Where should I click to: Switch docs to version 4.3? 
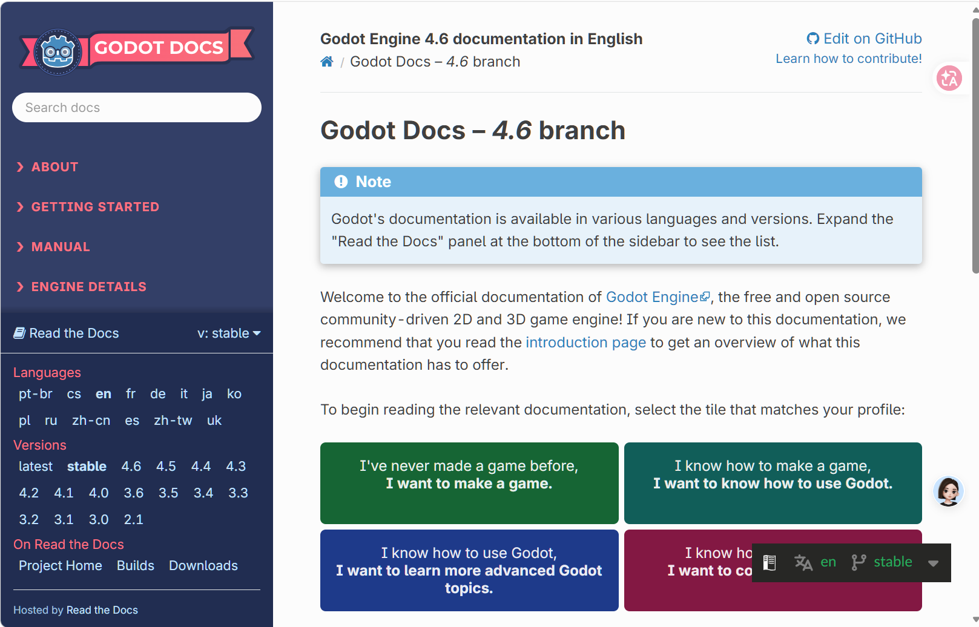click(236, 467)
